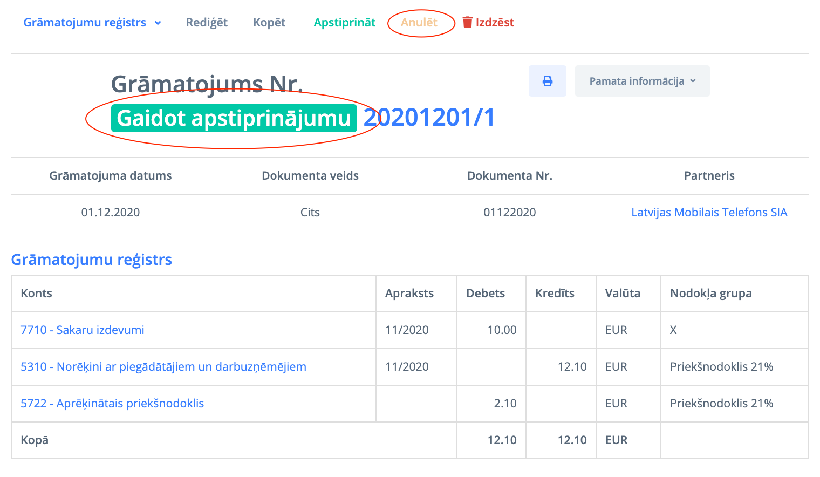Image resolution: width=820 pixels, height=477 pixels.
Task: Click the Gaidot apstiprinājumu status badge
Action: [234, 118]
